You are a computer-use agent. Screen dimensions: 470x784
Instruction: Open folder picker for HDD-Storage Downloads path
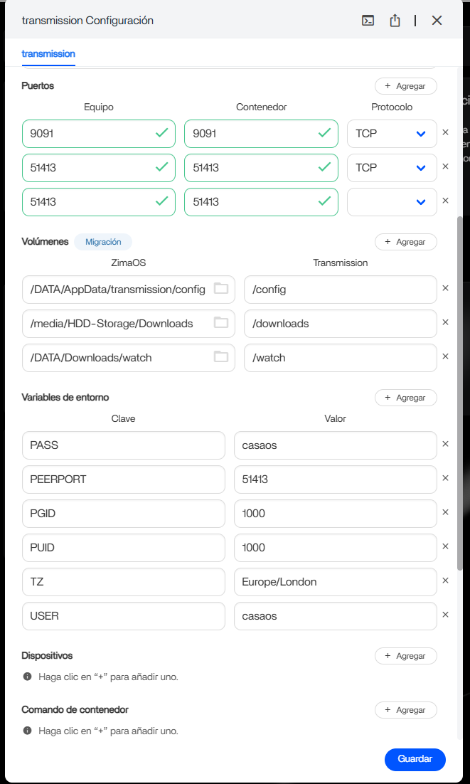click(x=221, y=323)
